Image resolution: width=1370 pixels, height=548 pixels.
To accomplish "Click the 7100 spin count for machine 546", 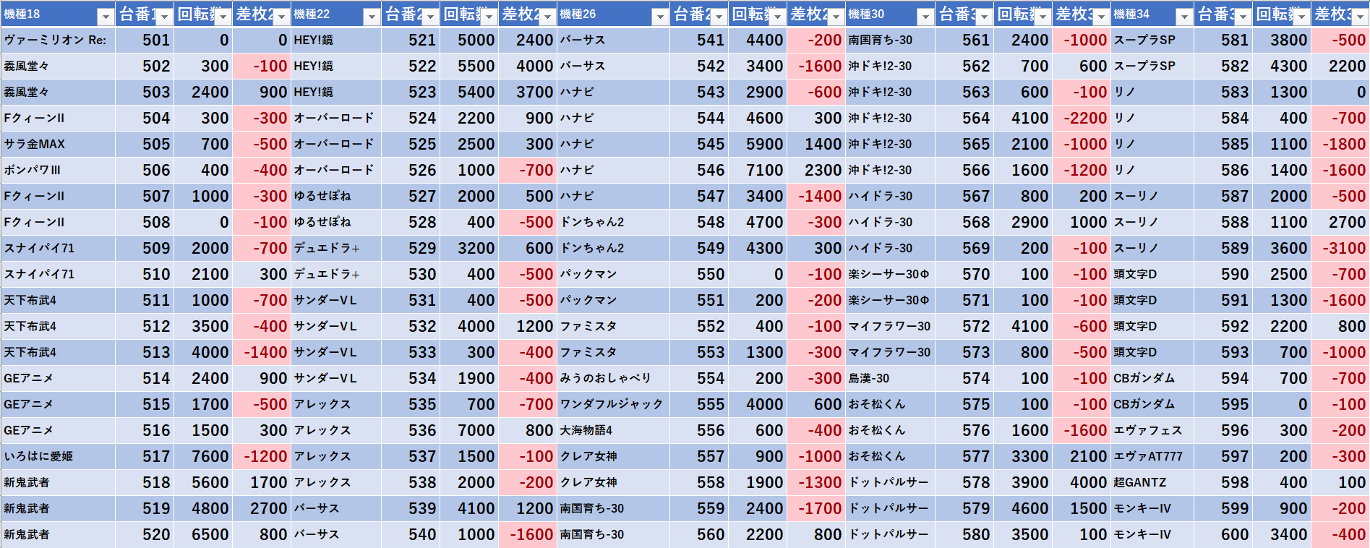I will point(758,171).
